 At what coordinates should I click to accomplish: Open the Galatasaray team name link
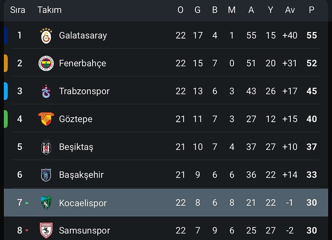[x=83, y=35]
